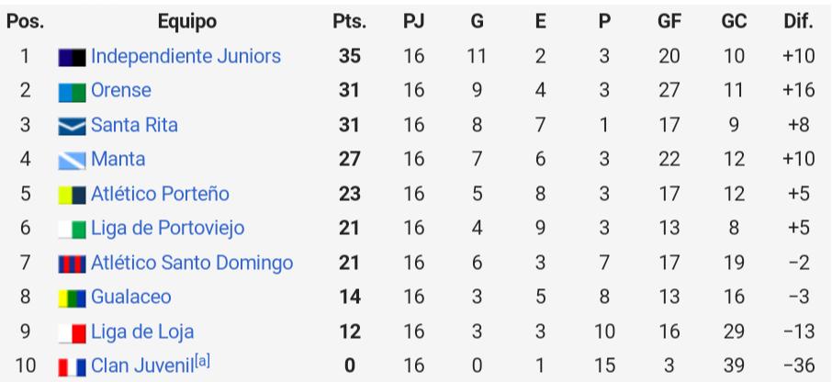Image resolution: width=832 pixels, height=382 pixels.
Task: Select the Pts. column header
Action: [x=350, y=21]
